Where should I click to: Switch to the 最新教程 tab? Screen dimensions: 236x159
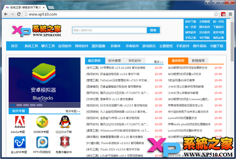coord(178,61)
